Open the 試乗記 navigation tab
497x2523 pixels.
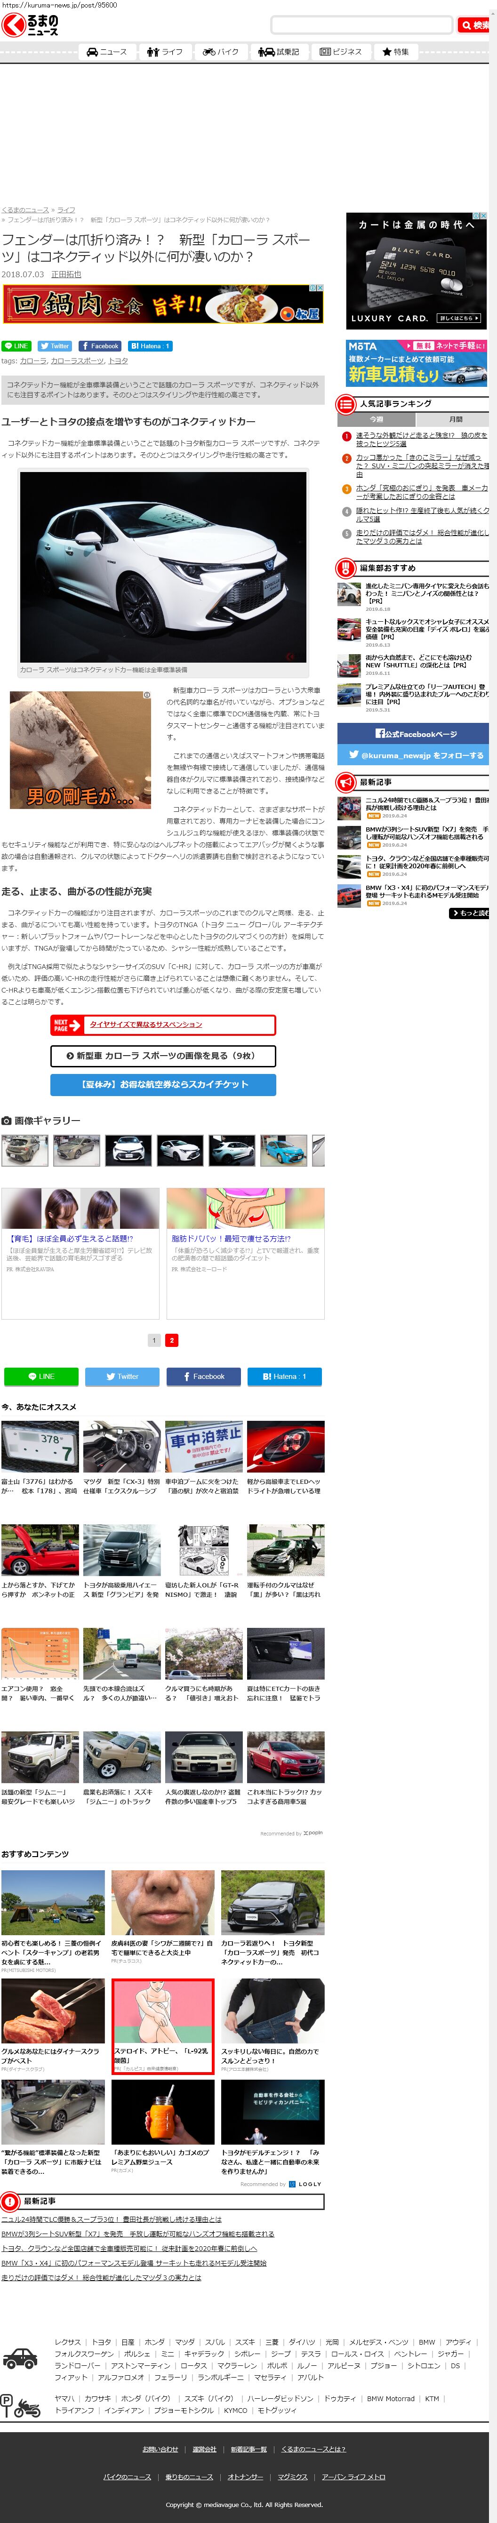point(279,52)
